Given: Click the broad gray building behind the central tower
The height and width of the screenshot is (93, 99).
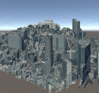Looking at the screenshot, I should pos(59,43).
